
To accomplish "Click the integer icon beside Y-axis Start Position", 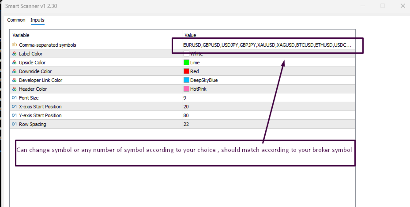I will click(15, 115).
